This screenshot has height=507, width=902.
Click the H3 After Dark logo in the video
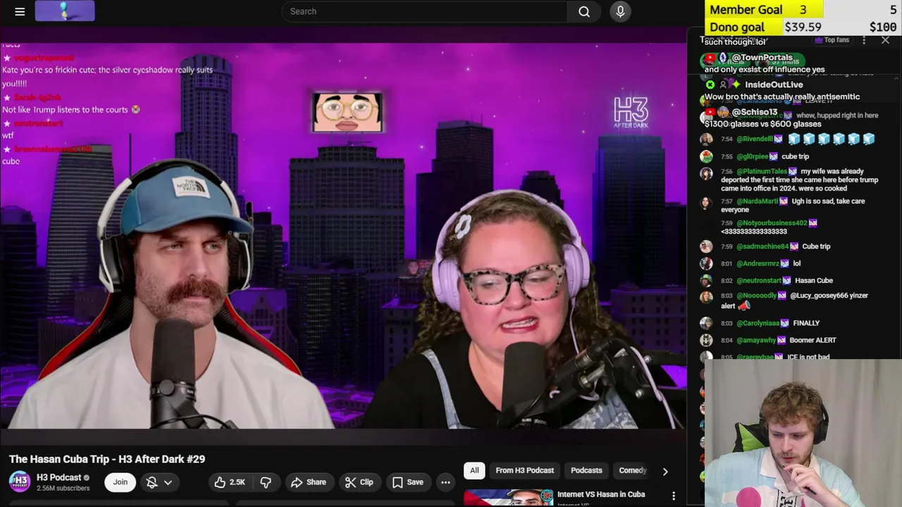(631, 113)
